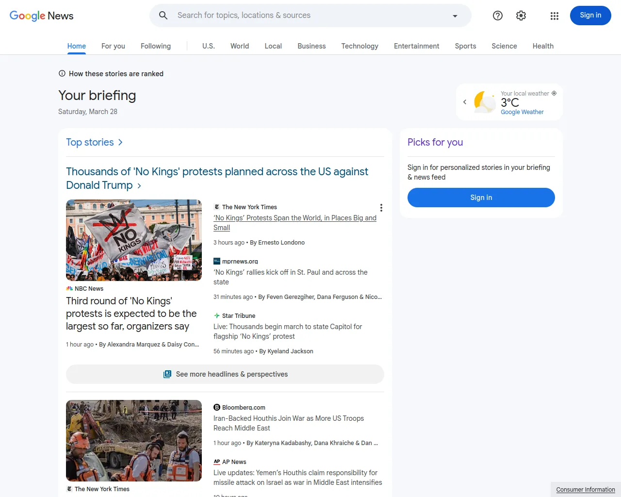
Task: Open the World section
Action: (239, 46)
